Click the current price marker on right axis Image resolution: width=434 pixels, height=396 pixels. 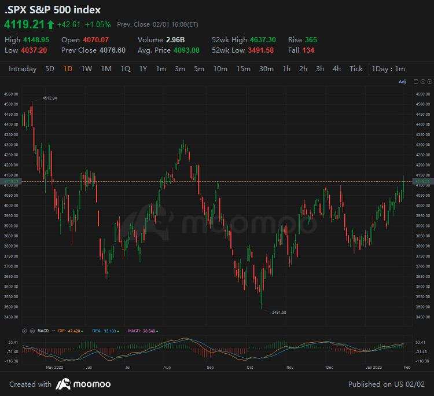click(423, 181)
